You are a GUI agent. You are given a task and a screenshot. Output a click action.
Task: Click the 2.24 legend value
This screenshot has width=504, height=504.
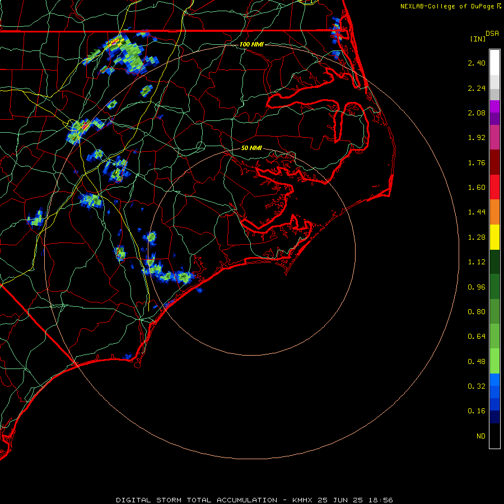(477, 88)
